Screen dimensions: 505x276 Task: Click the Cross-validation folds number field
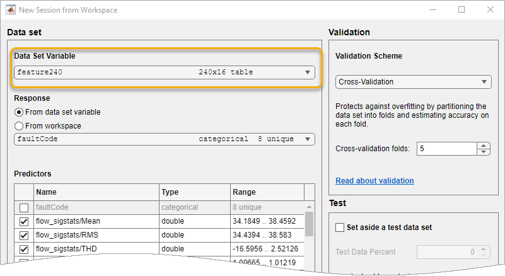point(446,149)
